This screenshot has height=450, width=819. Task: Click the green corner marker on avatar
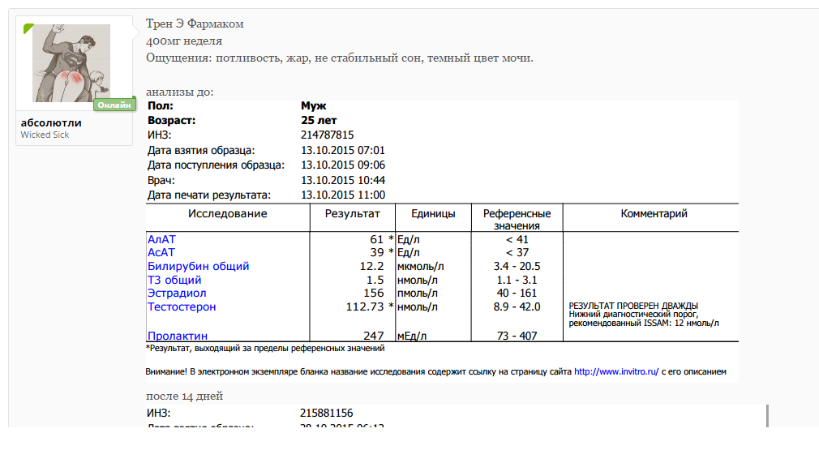click(28, 28)
